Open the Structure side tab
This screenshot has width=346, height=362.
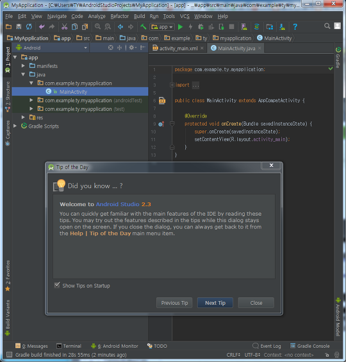click(x=8, y=96)
